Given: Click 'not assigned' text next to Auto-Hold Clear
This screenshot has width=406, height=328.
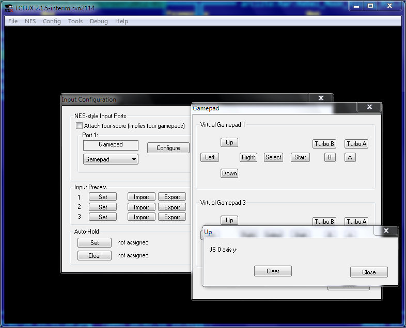Looking at the screenshot, I should [133, 255].
